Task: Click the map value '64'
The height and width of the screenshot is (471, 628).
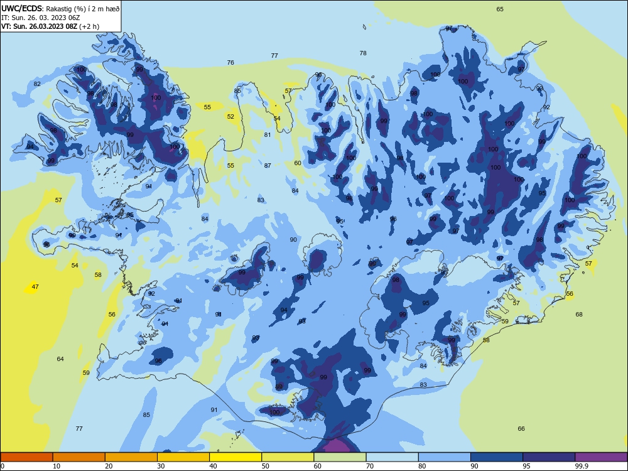Action: click(60, 359)
